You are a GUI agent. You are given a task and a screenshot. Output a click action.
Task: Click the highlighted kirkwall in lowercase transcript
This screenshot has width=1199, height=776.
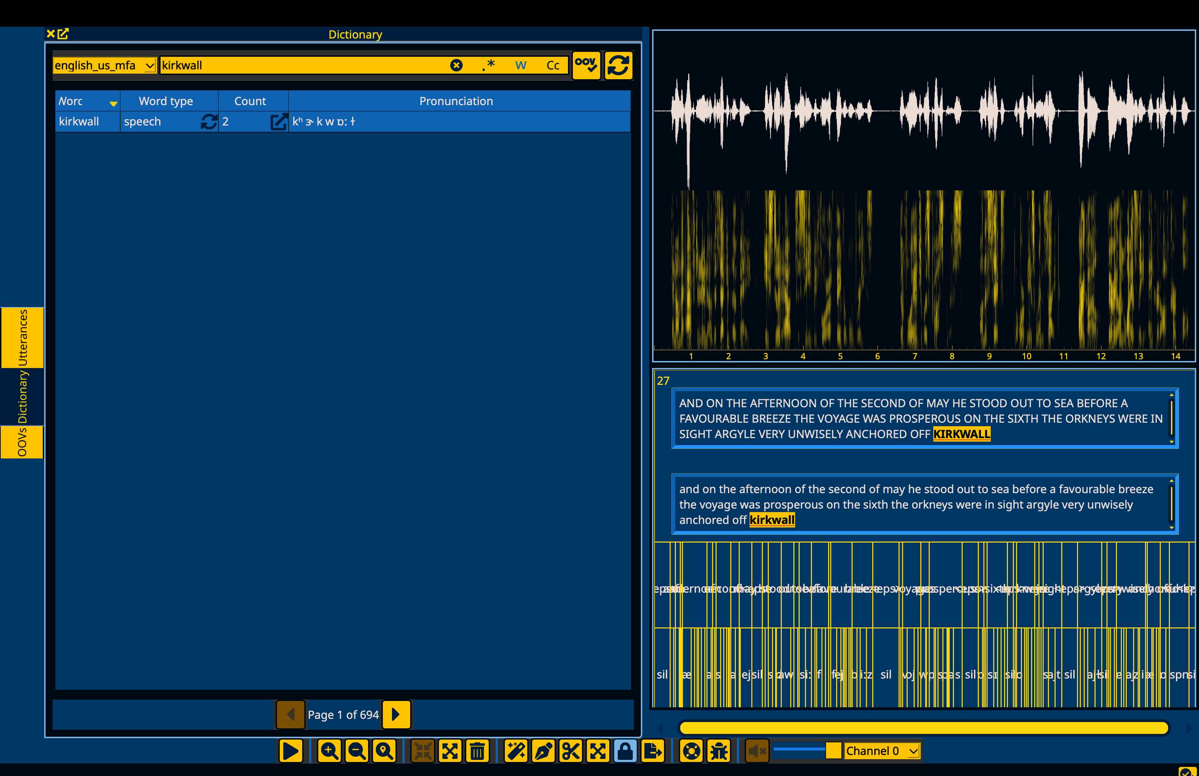[x=772, y=520]
